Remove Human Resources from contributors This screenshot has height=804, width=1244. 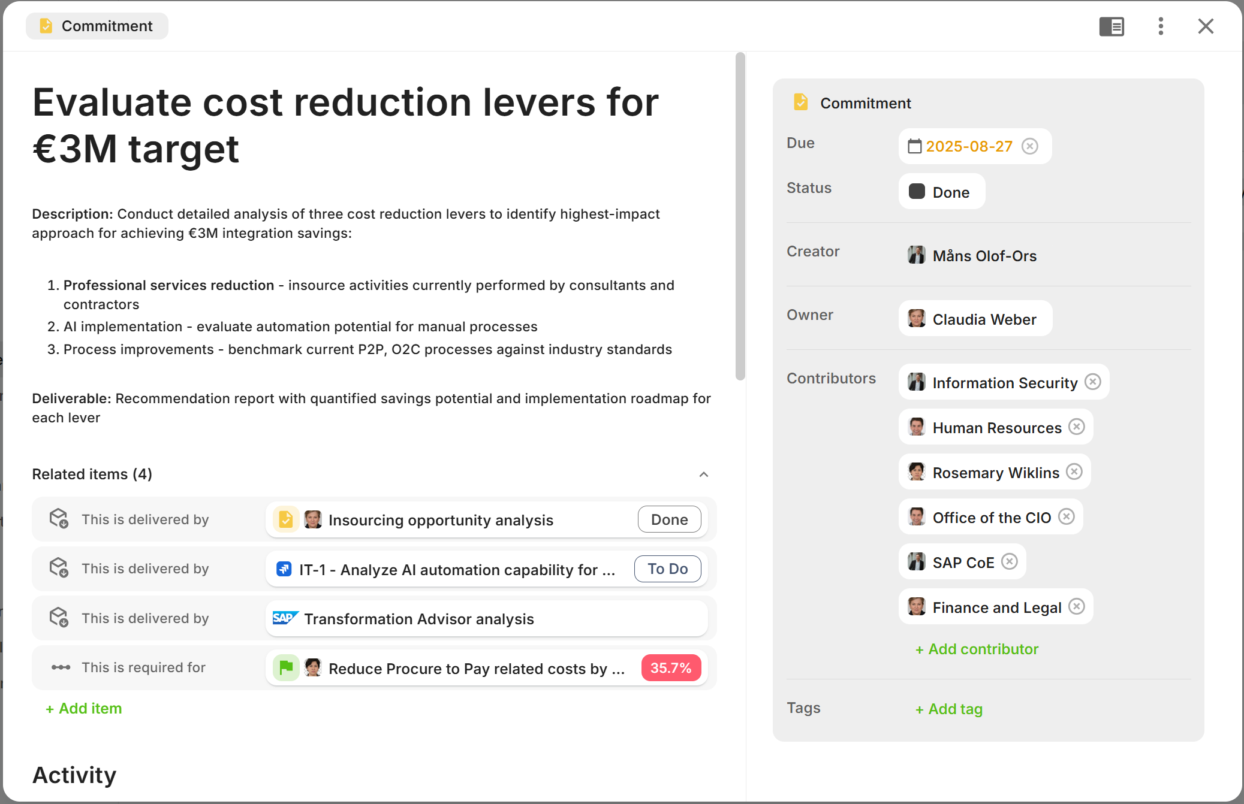(1077, 427)
